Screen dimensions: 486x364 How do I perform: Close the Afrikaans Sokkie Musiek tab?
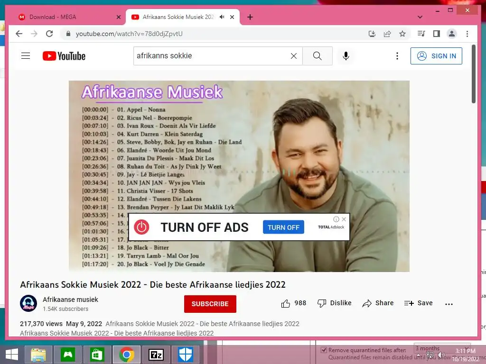coord(232,17)
